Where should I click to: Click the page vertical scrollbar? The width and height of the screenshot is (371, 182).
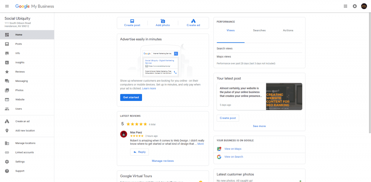click(370, 73)
